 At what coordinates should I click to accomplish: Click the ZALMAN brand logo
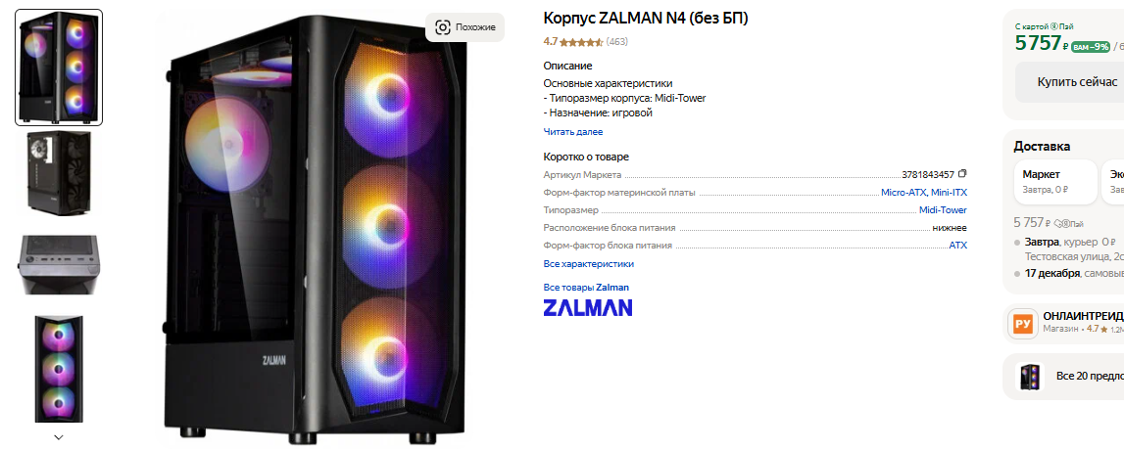pos(587,308)
